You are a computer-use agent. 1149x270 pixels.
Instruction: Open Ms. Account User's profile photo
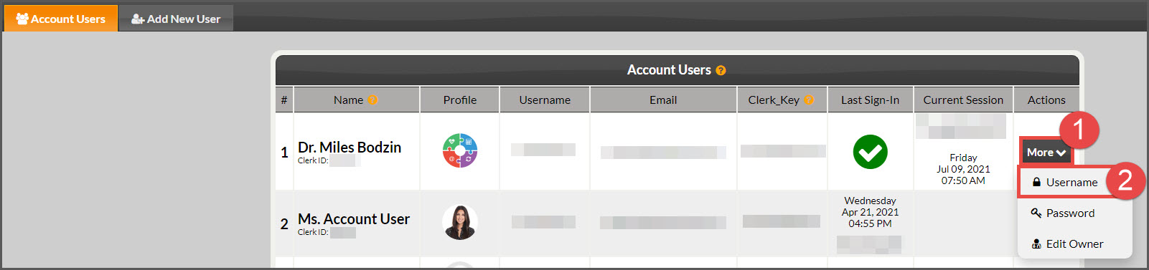pos(460,222)
